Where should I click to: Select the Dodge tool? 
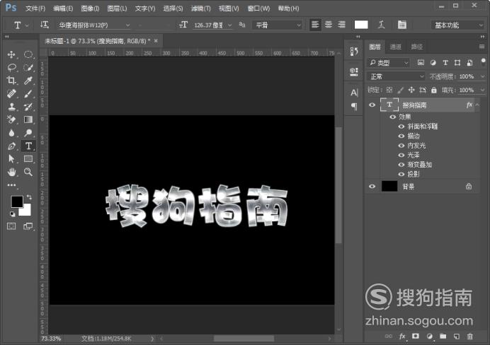28,133
